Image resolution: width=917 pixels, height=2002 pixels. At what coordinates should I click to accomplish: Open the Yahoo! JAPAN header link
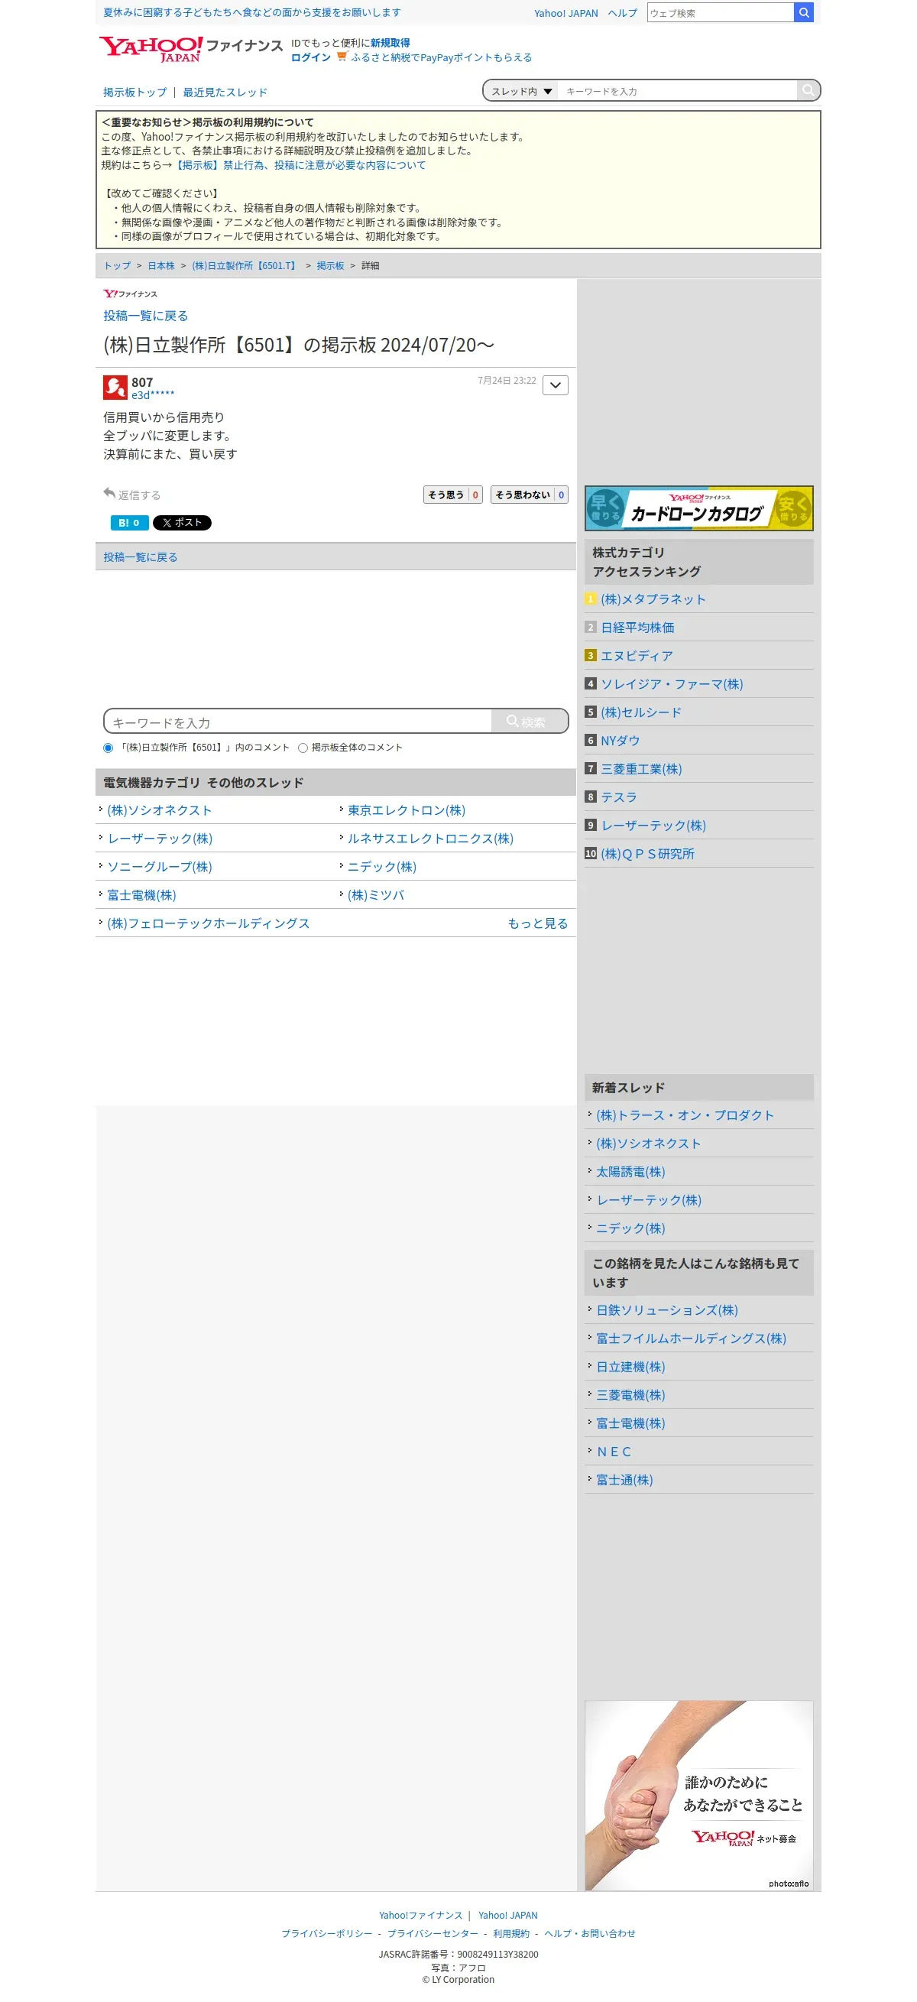coord(565,13)
